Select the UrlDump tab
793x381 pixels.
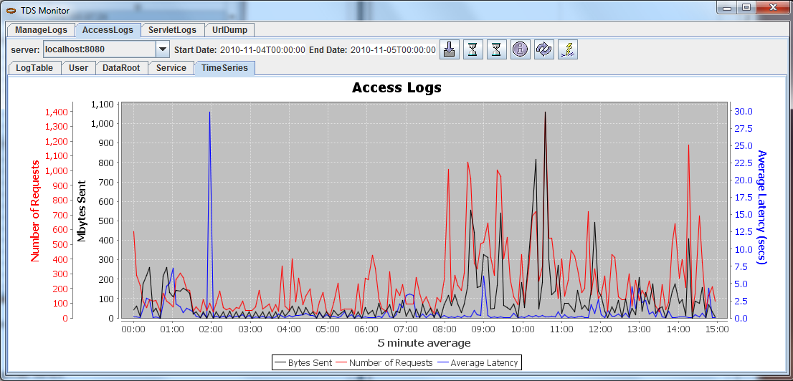(230, 30)
